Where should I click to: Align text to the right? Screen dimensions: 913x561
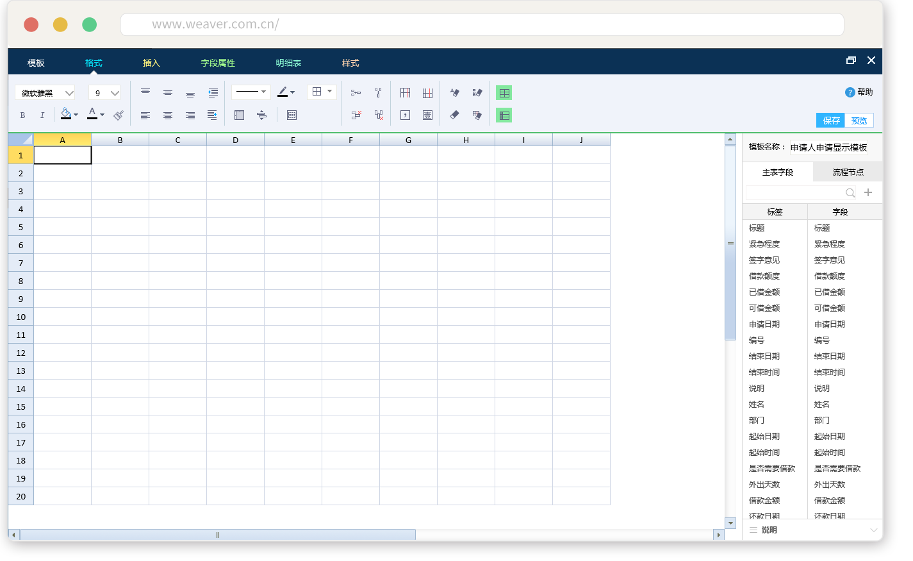coord(190,115)
